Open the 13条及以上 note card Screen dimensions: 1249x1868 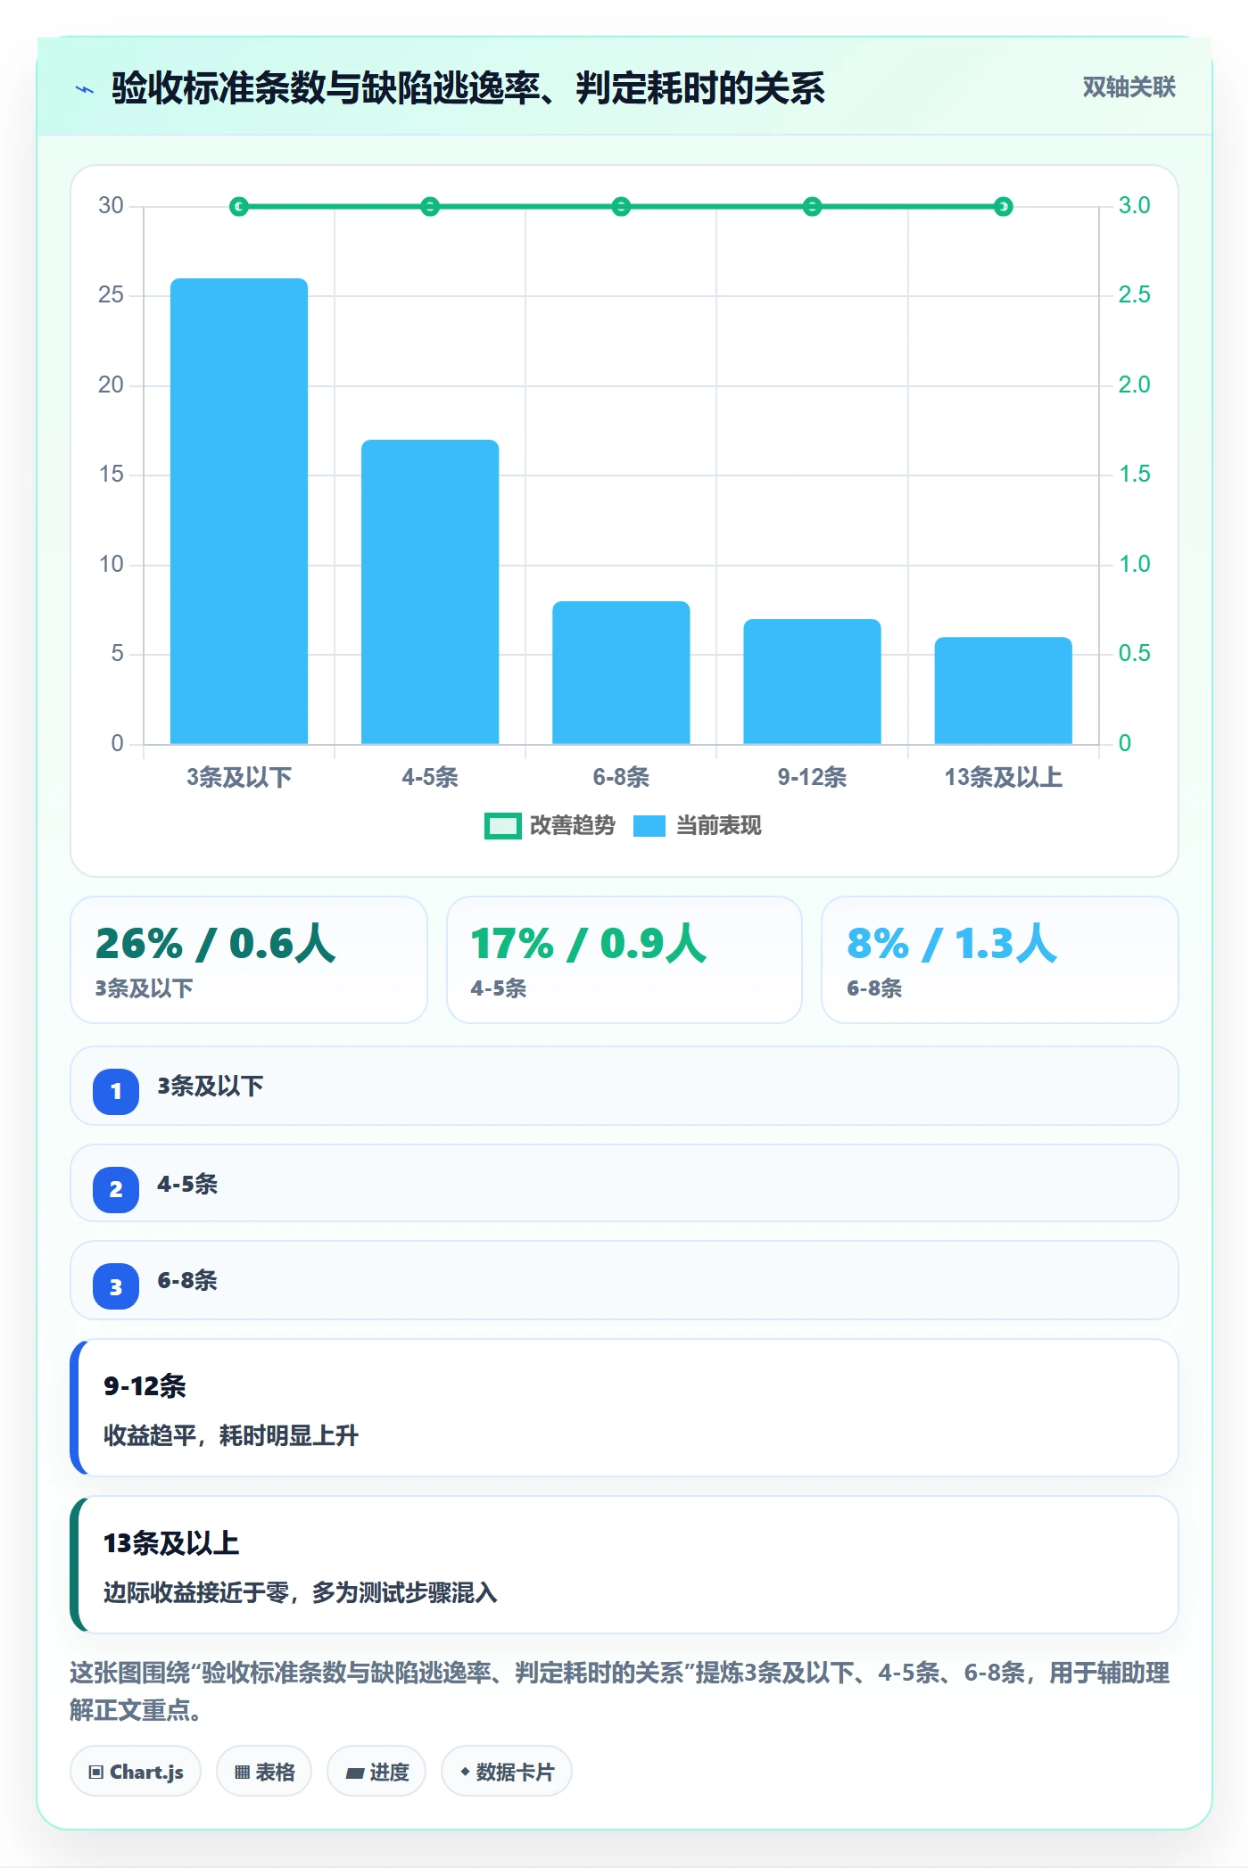(x=624, y=1565)
